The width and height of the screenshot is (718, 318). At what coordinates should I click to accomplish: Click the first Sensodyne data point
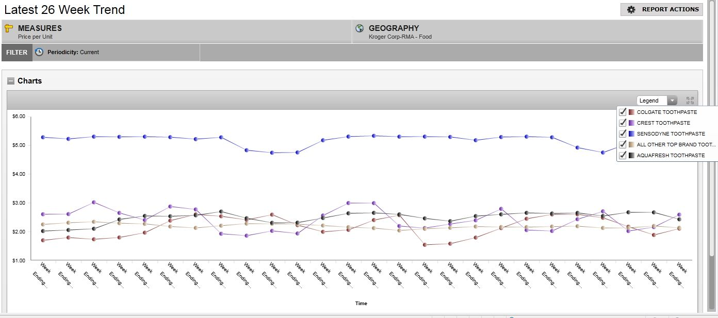coord(43,137)
